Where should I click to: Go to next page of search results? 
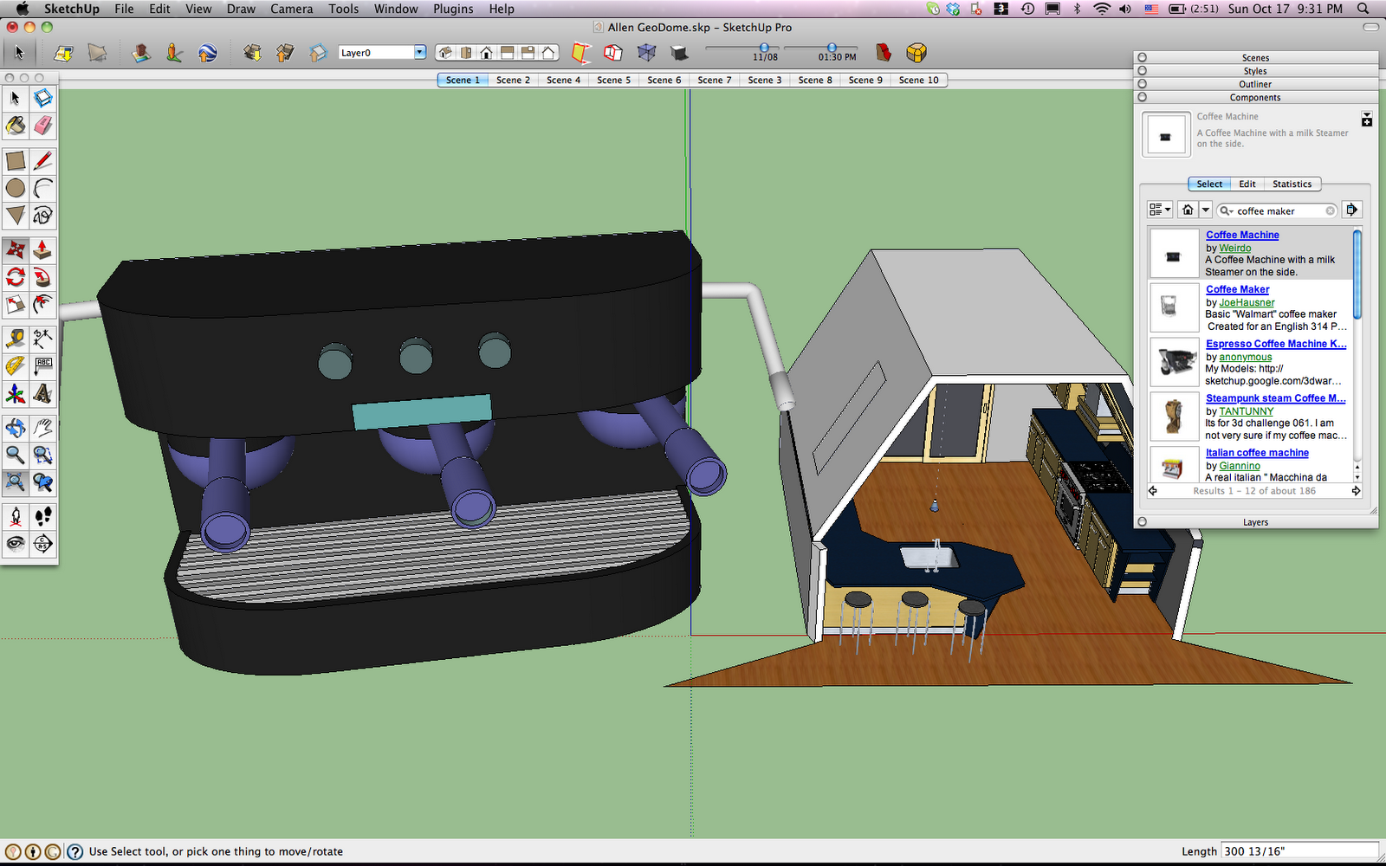[1356, 491]
